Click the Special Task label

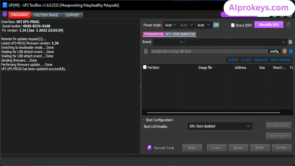point(164,148)
